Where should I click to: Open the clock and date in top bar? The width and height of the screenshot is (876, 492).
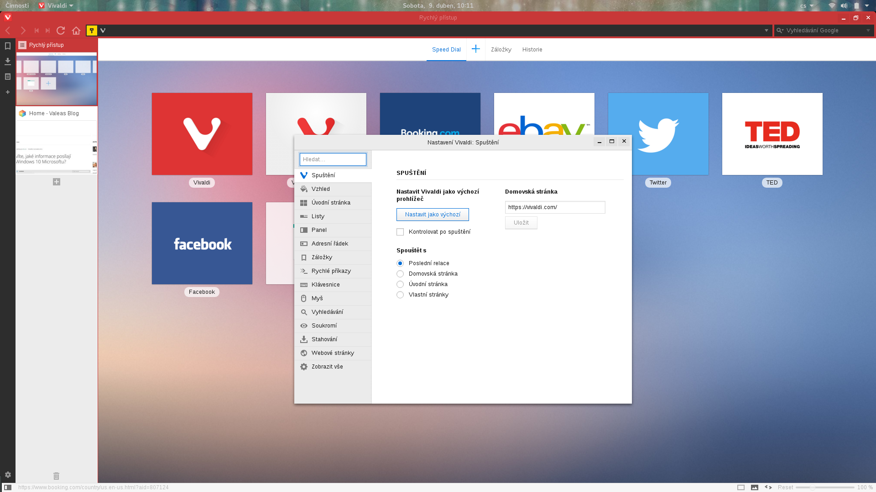(x=438, y=5)
